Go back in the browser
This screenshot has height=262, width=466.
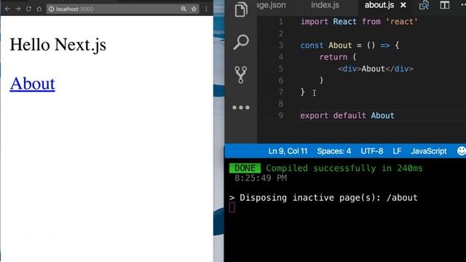[x=7, y=9]
